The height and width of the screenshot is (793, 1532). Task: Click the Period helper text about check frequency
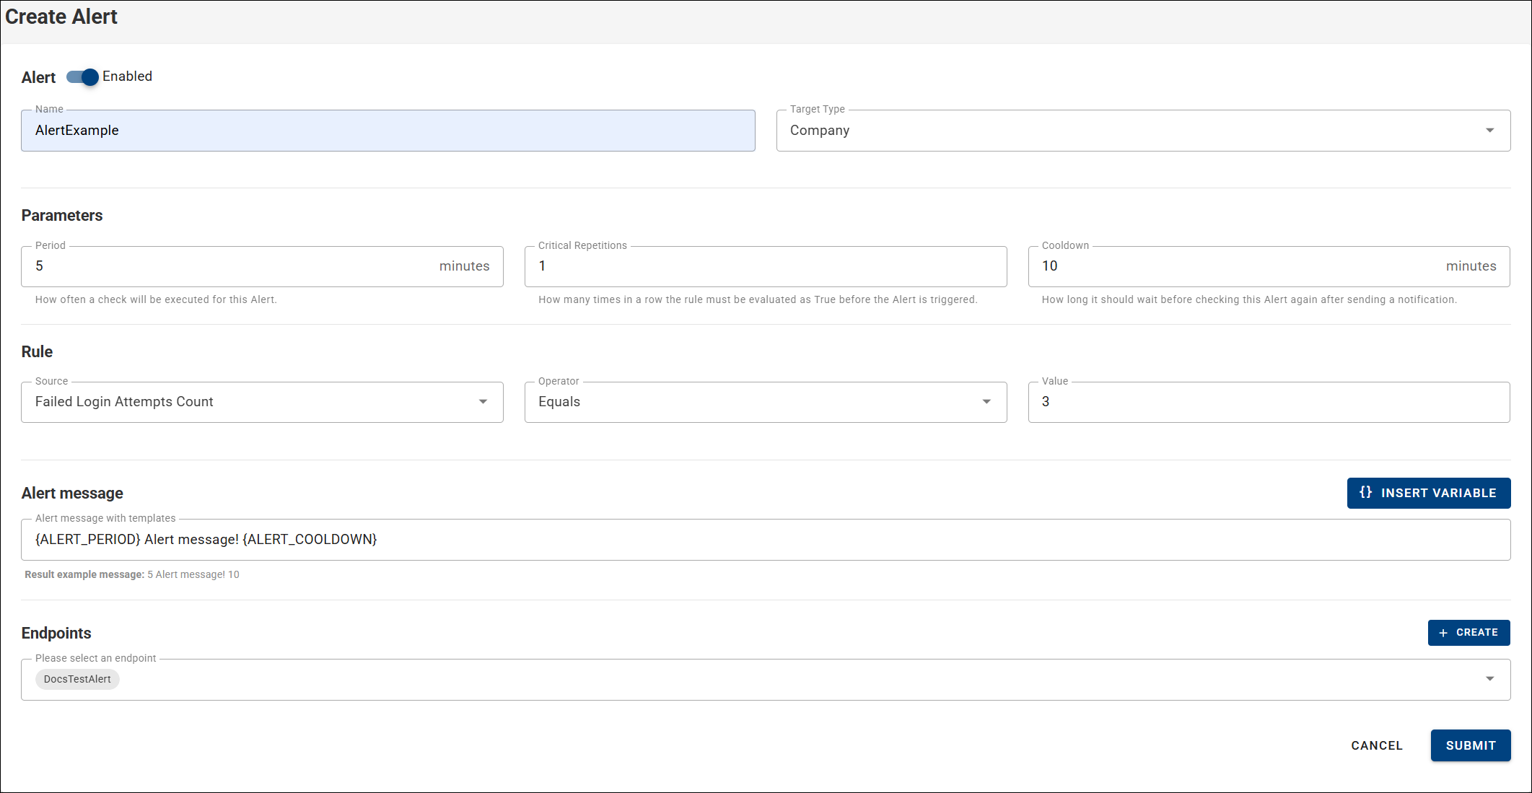point(156,299)
